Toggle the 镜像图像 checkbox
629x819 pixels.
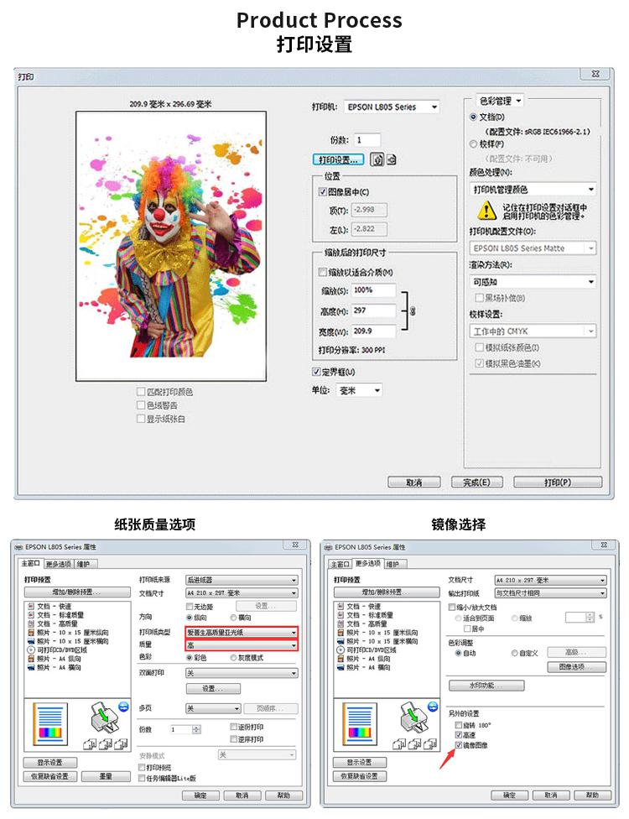[x=458, y=744]
